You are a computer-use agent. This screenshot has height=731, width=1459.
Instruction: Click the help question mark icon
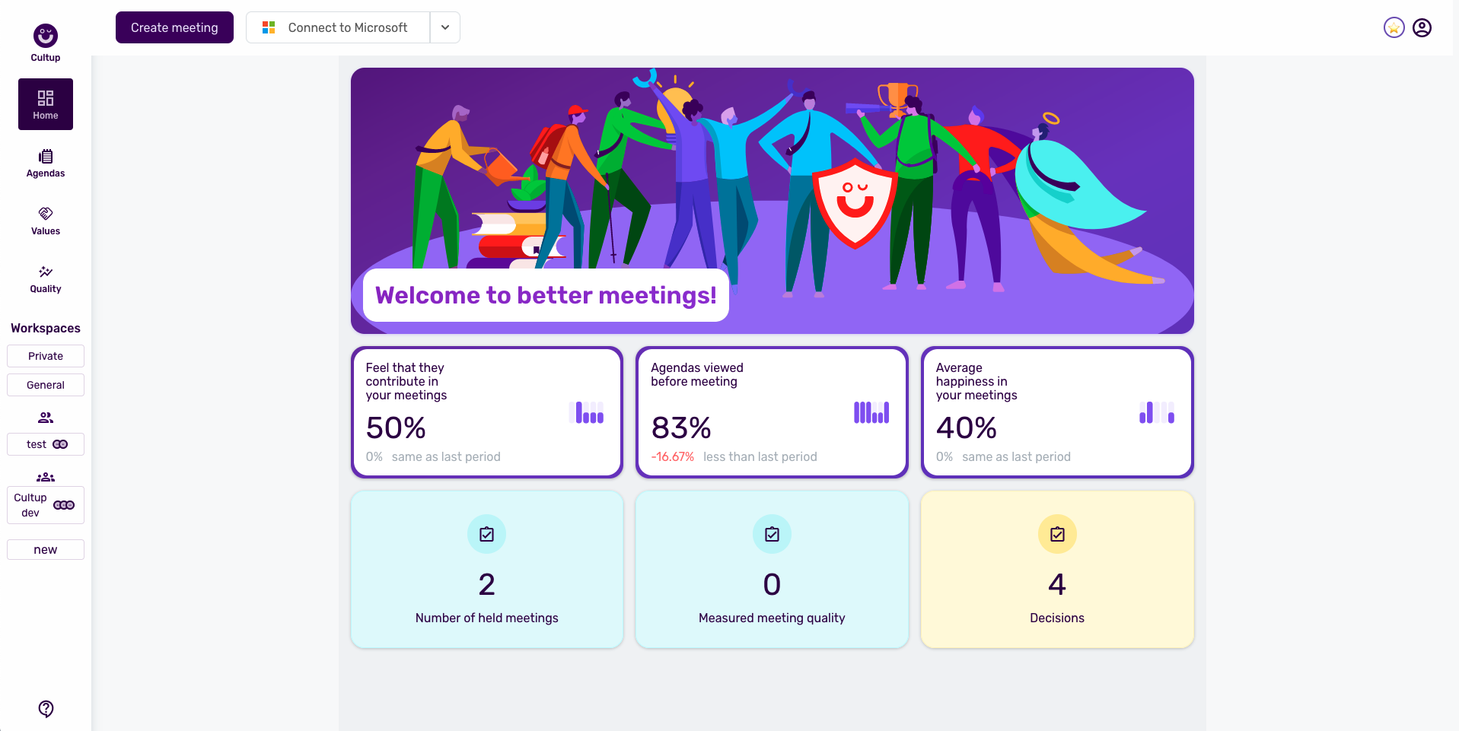click(x=45, y=708)
